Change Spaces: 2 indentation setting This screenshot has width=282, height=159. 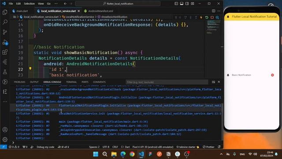coord(94,147)
